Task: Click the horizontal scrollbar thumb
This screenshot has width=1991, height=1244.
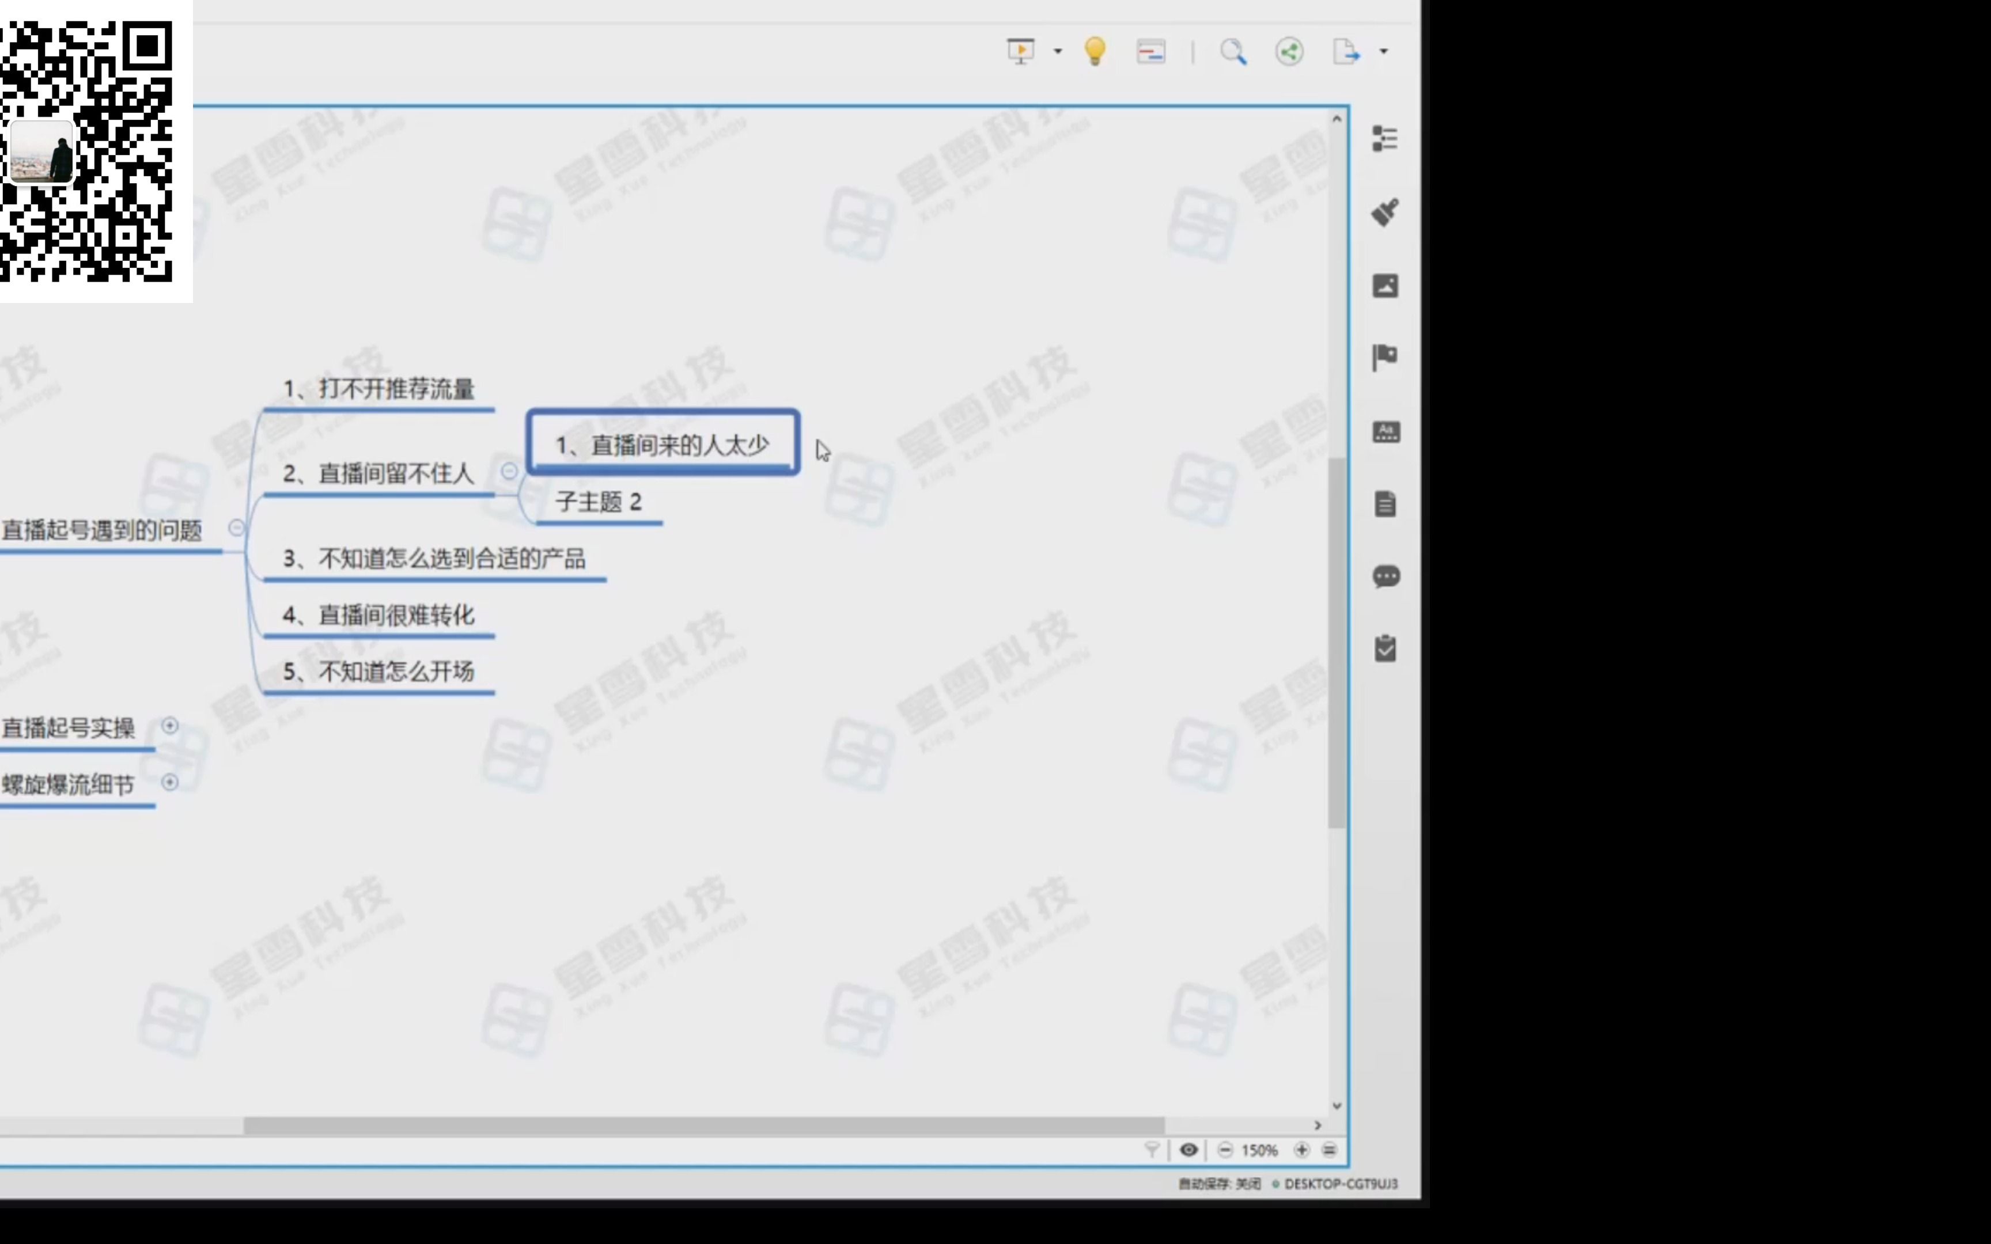Action: pyautogui.click(x=703, y=1125)
